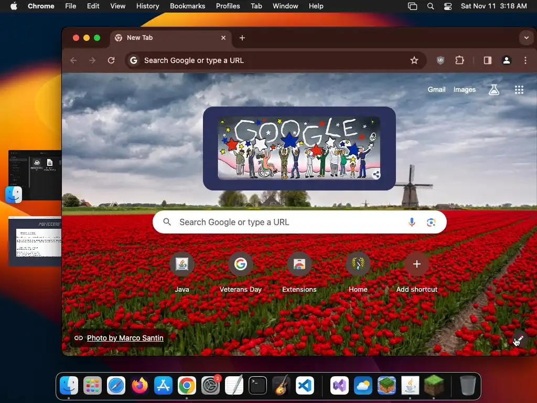The width and height of the screenshot is (537, 403).
Task: Open Visual Studio Code from Dock
Action: click(305, 385)
